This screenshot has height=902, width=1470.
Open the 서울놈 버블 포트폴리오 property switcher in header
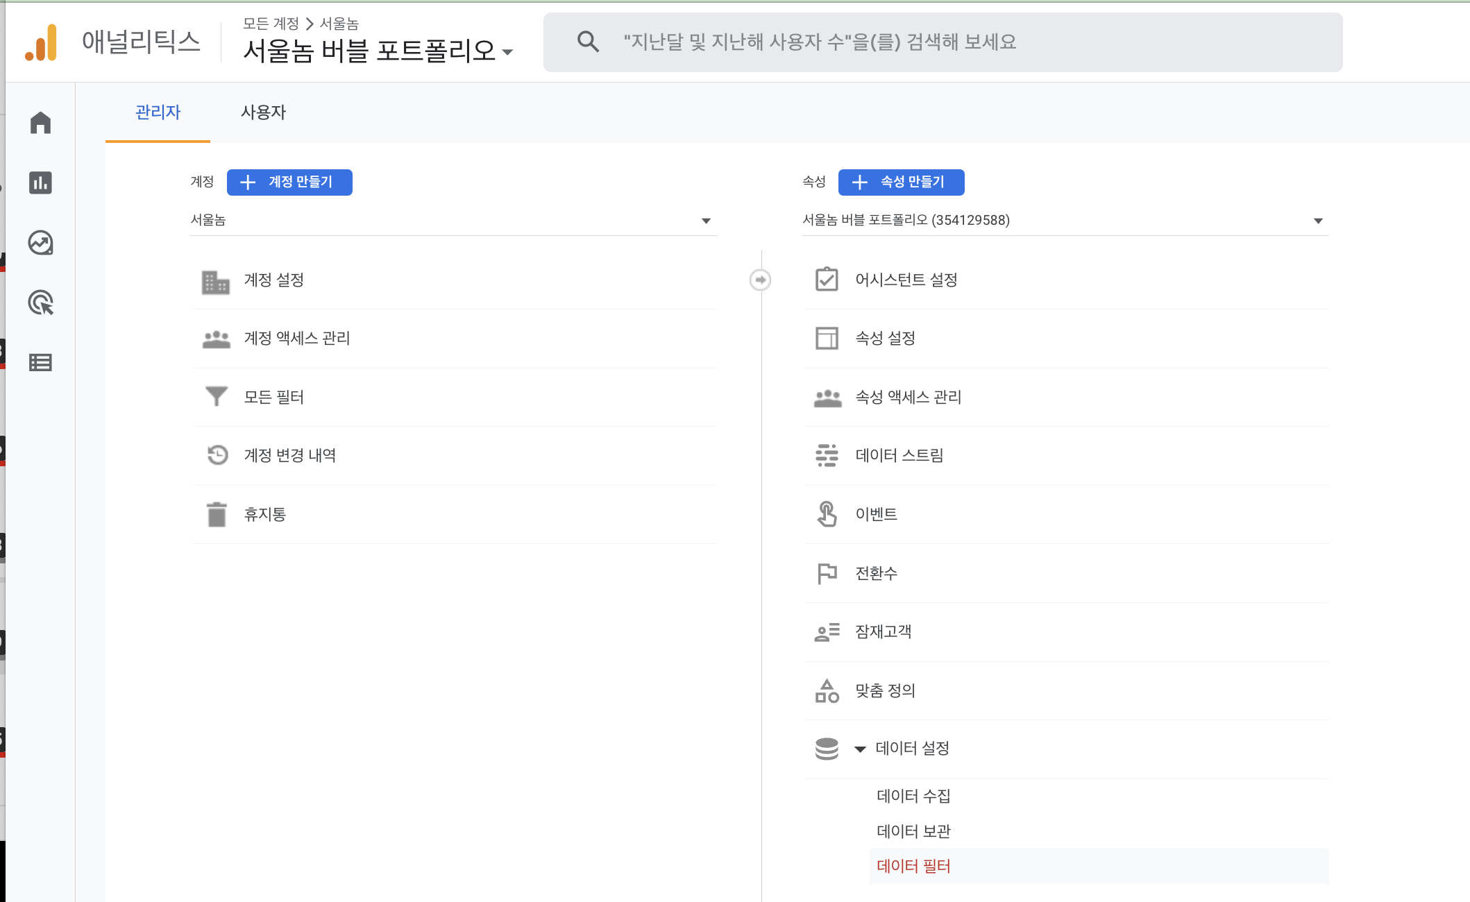tap(378, 51)
